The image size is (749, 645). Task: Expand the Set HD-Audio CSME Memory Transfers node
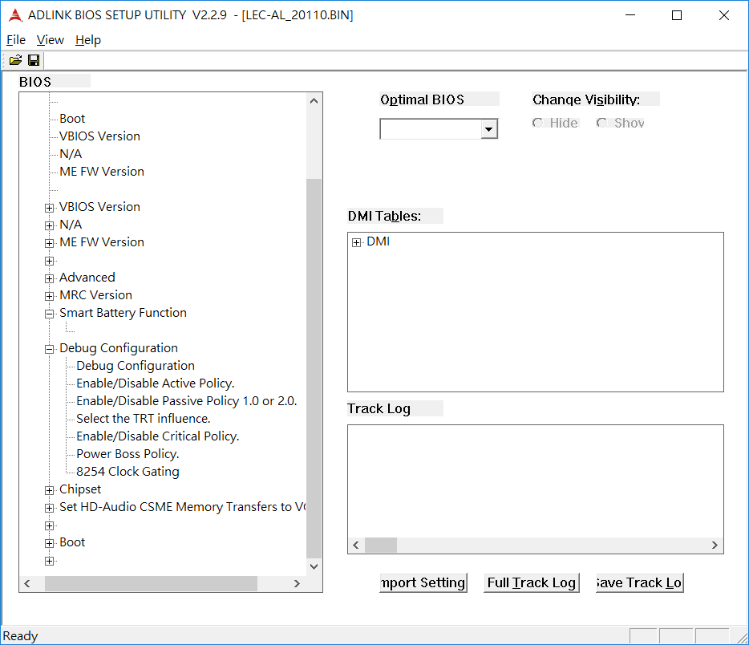[49, 508]
